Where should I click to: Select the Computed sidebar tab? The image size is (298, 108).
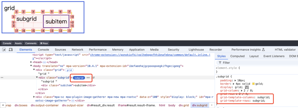(x=237, y=56)
